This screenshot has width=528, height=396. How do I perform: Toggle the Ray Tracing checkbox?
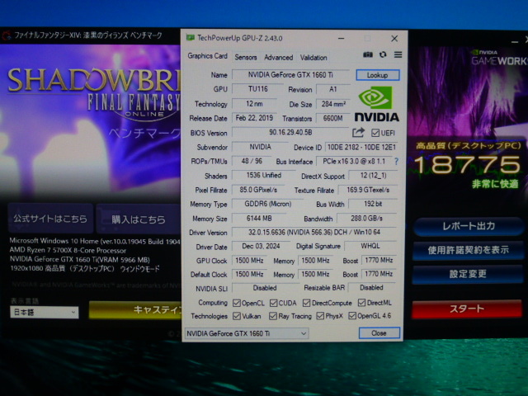coord(273,316)
